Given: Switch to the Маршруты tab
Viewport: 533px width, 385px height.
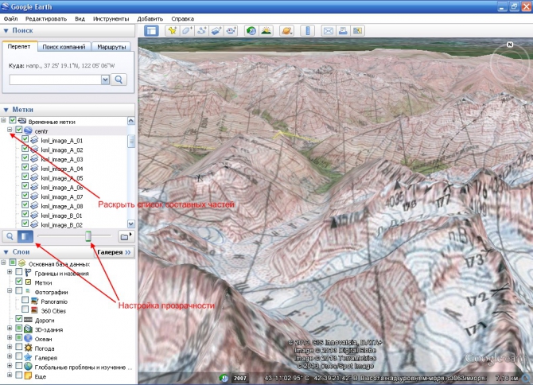Looking at the screenshot, I should point(111,47).
